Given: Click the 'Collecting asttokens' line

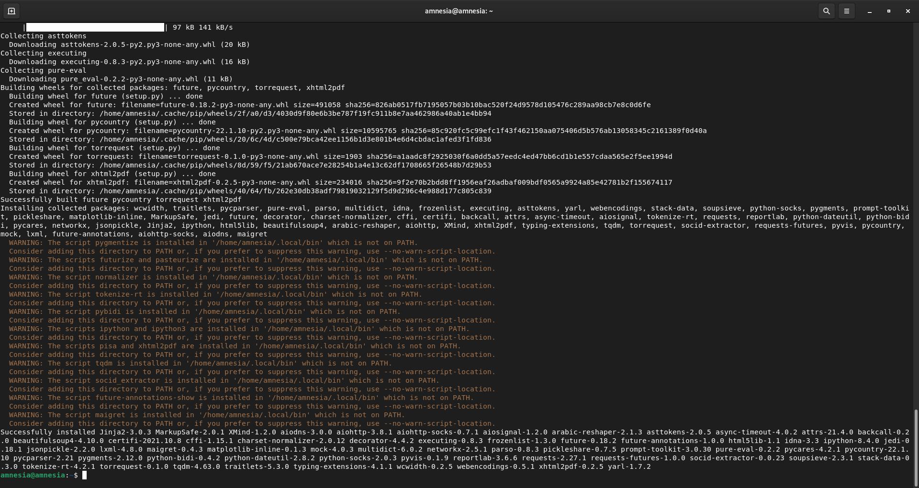Looking at the screenshot, I should point(44,36).
